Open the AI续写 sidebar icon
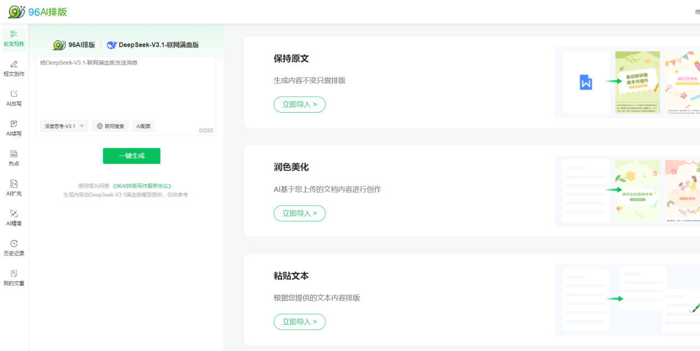This screenshot has height=351, width=700. coord(14,124)
